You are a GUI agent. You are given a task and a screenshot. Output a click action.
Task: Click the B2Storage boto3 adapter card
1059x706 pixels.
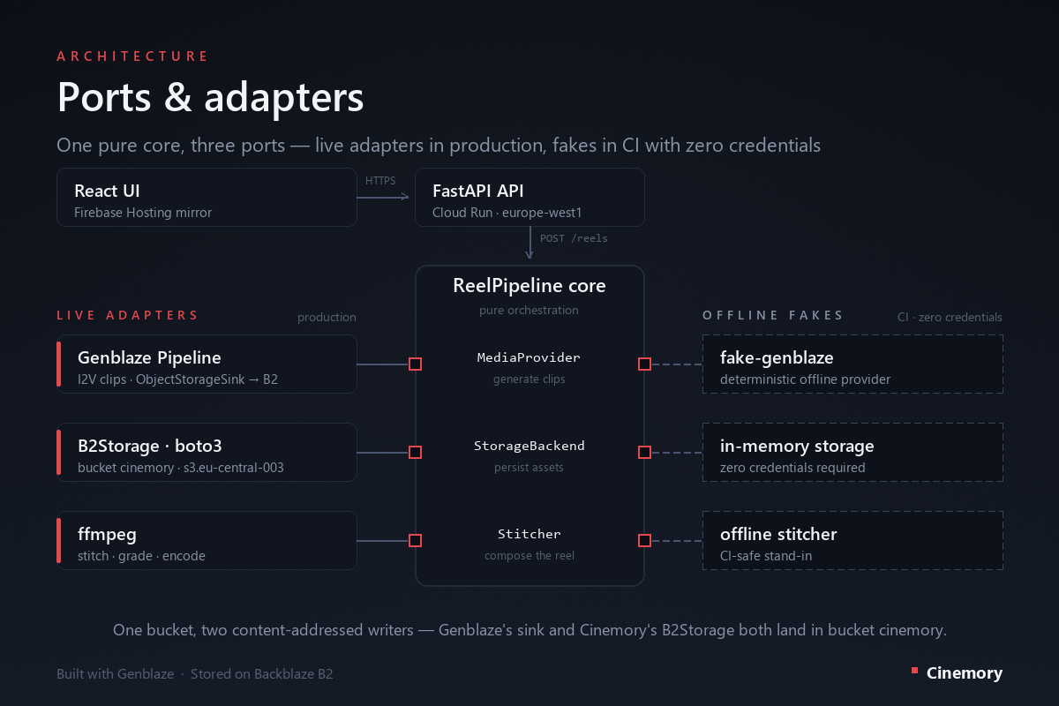(207, 452)
